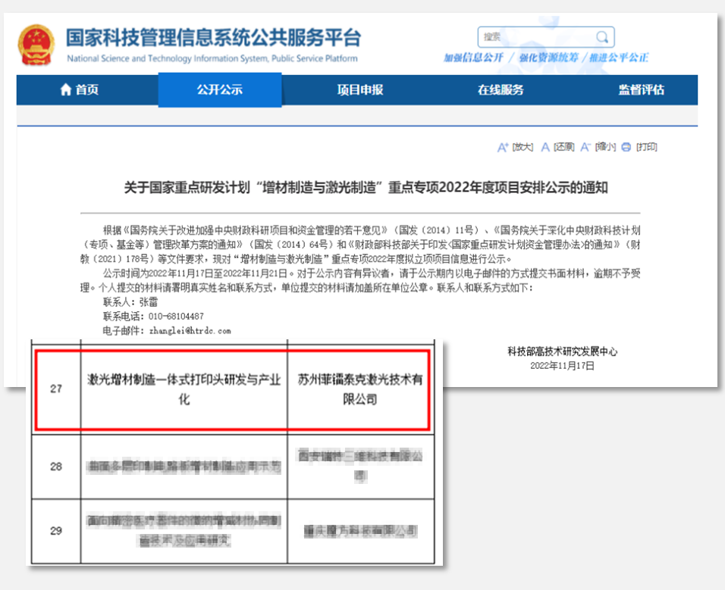The width and height of the screenshot is (725, 590).
Task: Click the enlarge font A+ icon
Action: 503,147
